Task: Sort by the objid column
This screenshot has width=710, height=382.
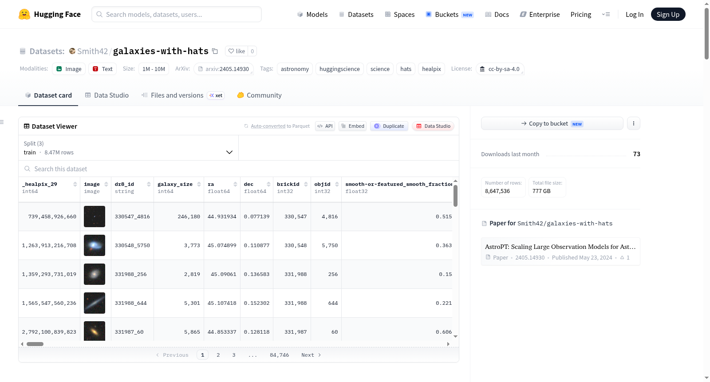Action: 337,184
